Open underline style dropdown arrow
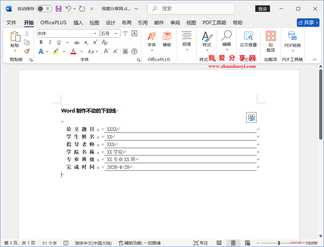This screenshot has width=324, height=247. (x=67, y=42)
